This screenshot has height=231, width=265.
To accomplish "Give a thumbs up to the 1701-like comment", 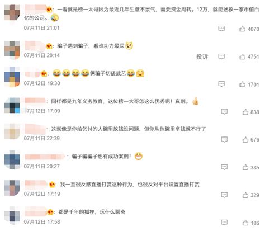I will [242, 84].
